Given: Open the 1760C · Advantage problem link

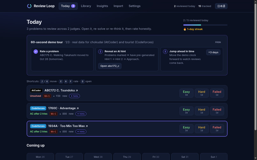Looking at the screenshot, I should (63, 108).
